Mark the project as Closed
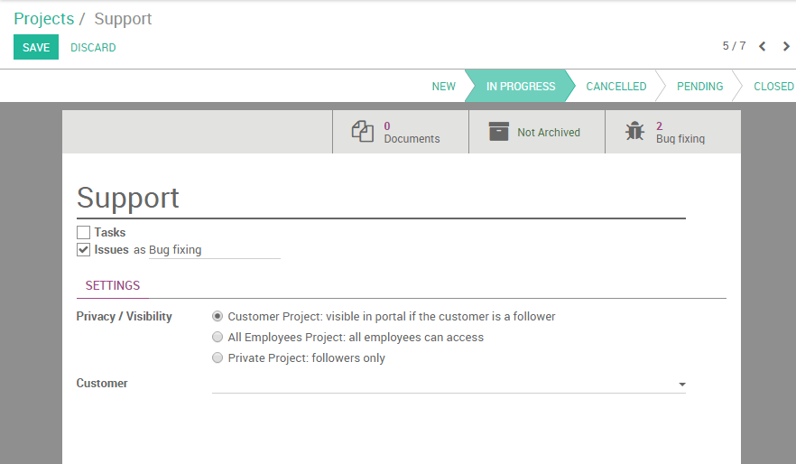796x464 pixels. 773,87
